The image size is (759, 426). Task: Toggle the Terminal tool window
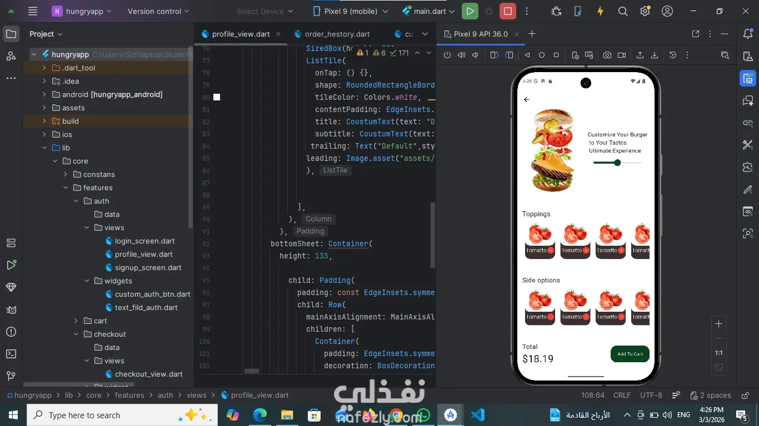tap(11, 354)
